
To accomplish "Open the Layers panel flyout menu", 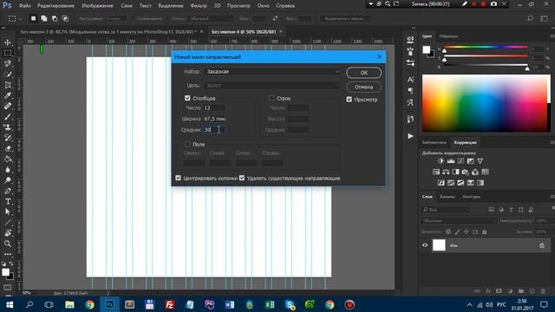I will (x=552, y=197).
